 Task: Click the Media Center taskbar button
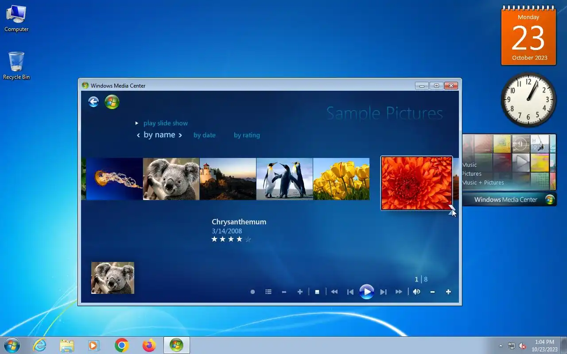pyautogui.click(x=176, y=345)
